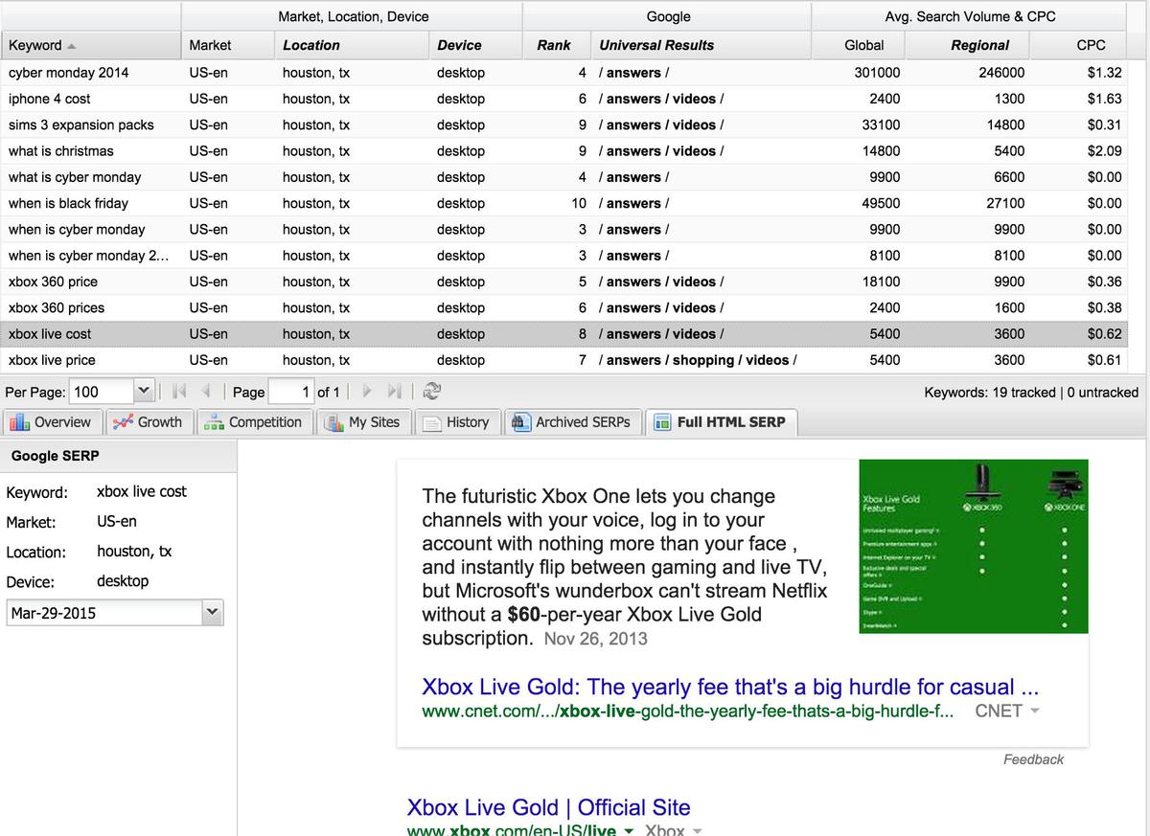Switch to the Growth tab

[x=148, y=422]
